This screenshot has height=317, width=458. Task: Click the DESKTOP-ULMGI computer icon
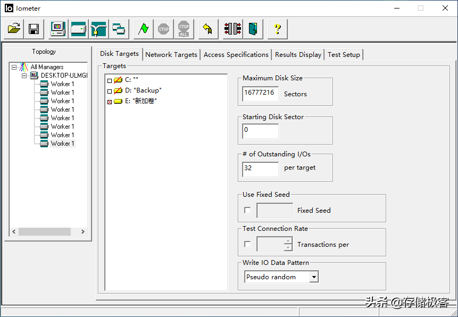coord(34,76)
